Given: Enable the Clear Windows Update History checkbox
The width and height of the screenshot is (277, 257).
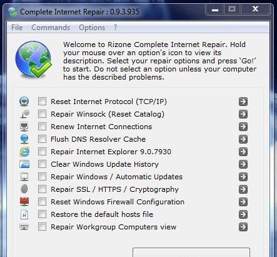Looking at the screenshot, I should [42, 164].
